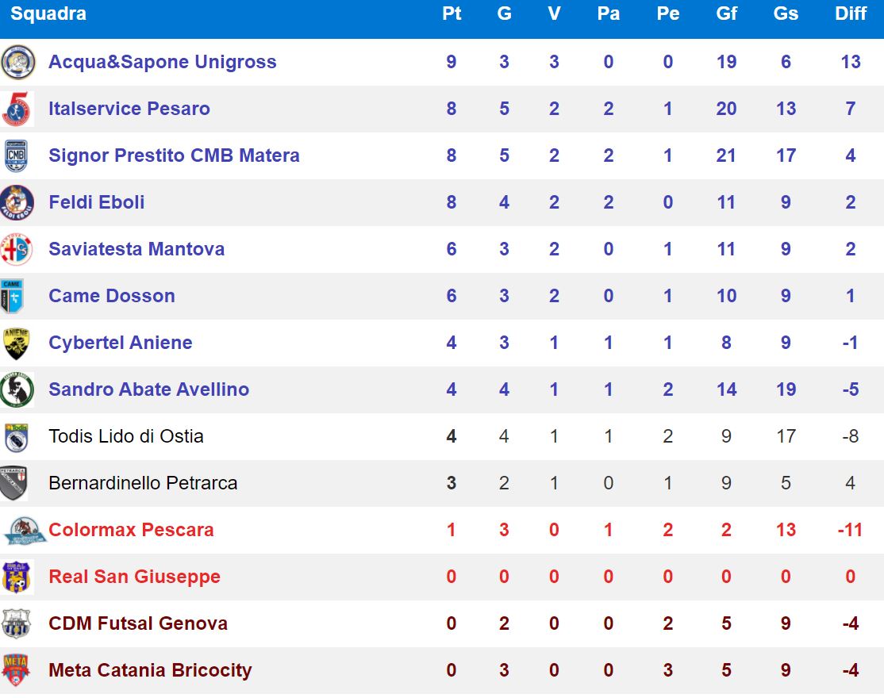
Task: Click the Gf goals-for column header
Action: pyautogui.click(x=726, y=14)
